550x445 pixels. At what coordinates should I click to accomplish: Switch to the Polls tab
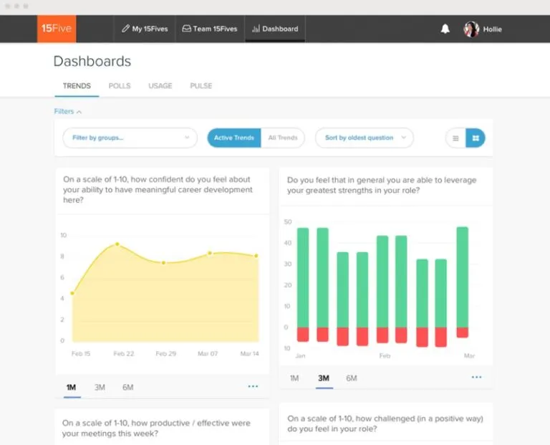pyautogui.click(x=120, y=86)
